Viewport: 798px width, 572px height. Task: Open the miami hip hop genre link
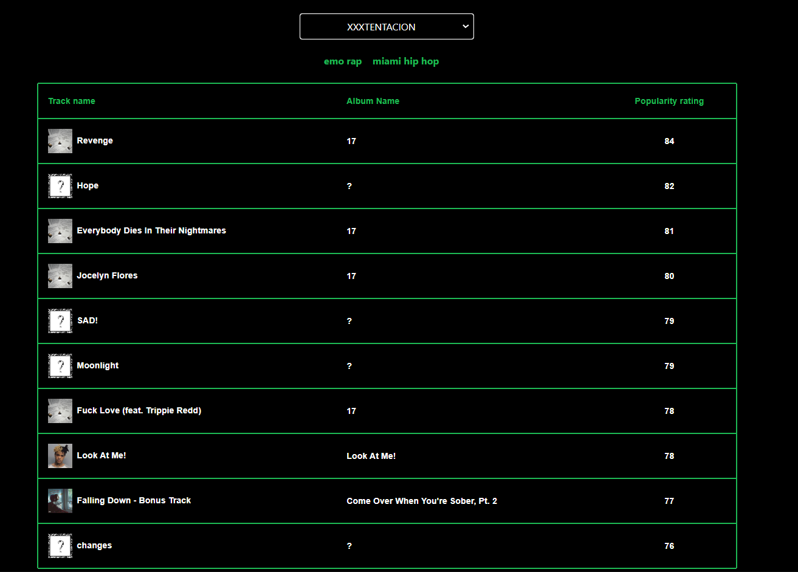pos(405,61)
